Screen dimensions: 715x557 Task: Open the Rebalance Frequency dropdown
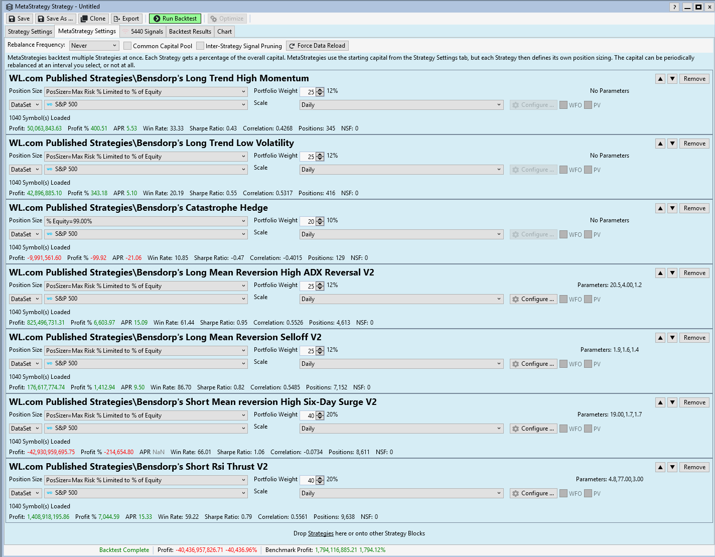coord(94,46)
